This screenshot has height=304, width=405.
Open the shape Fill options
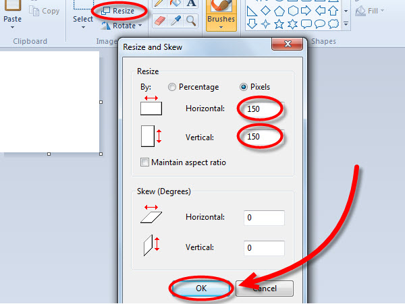371,11
